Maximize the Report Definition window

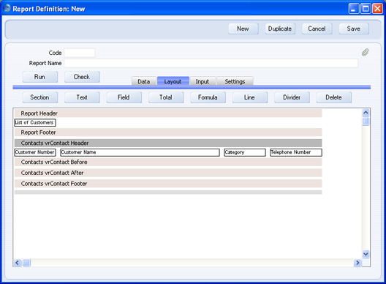coord(366,9)
